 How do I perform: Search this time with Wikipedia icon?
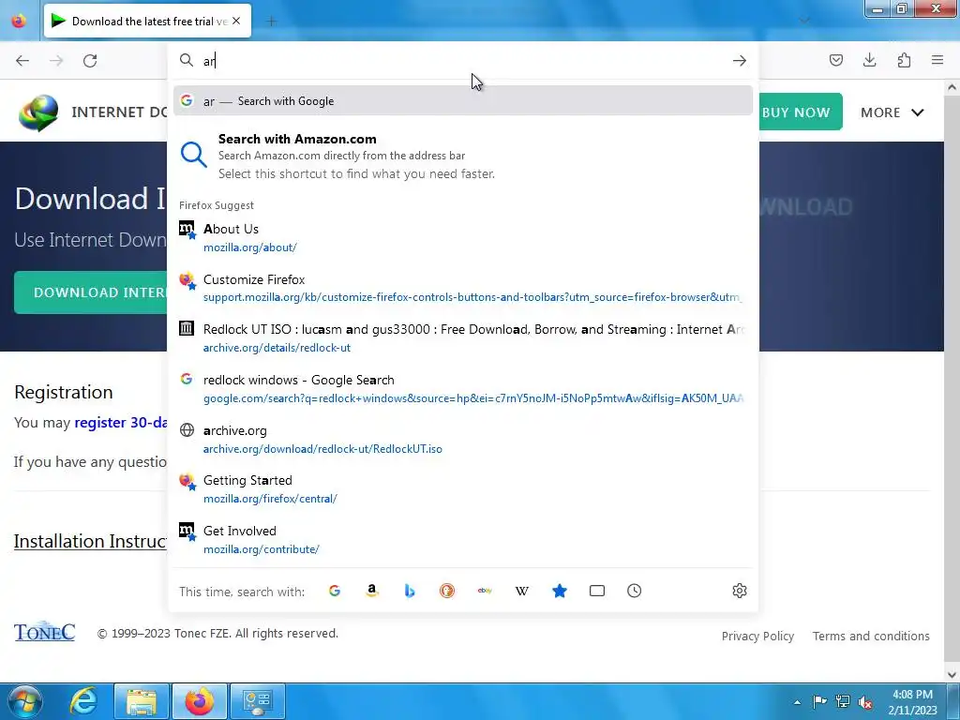point(521,591)
